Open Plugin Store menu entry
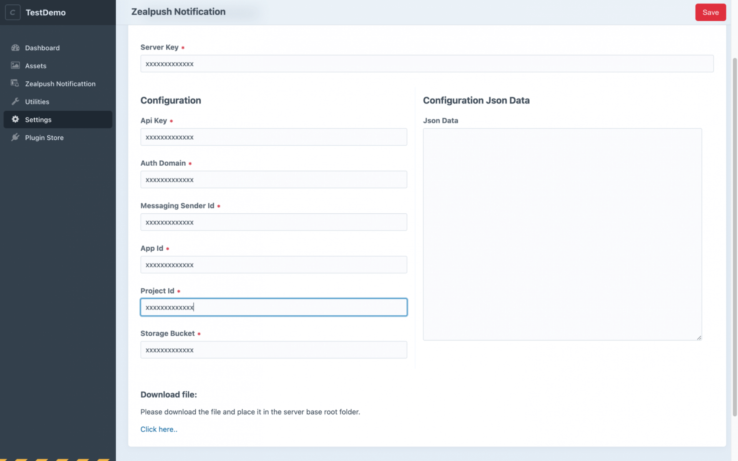The height and width of the screenshot is (461, 738). pos(44,137)
